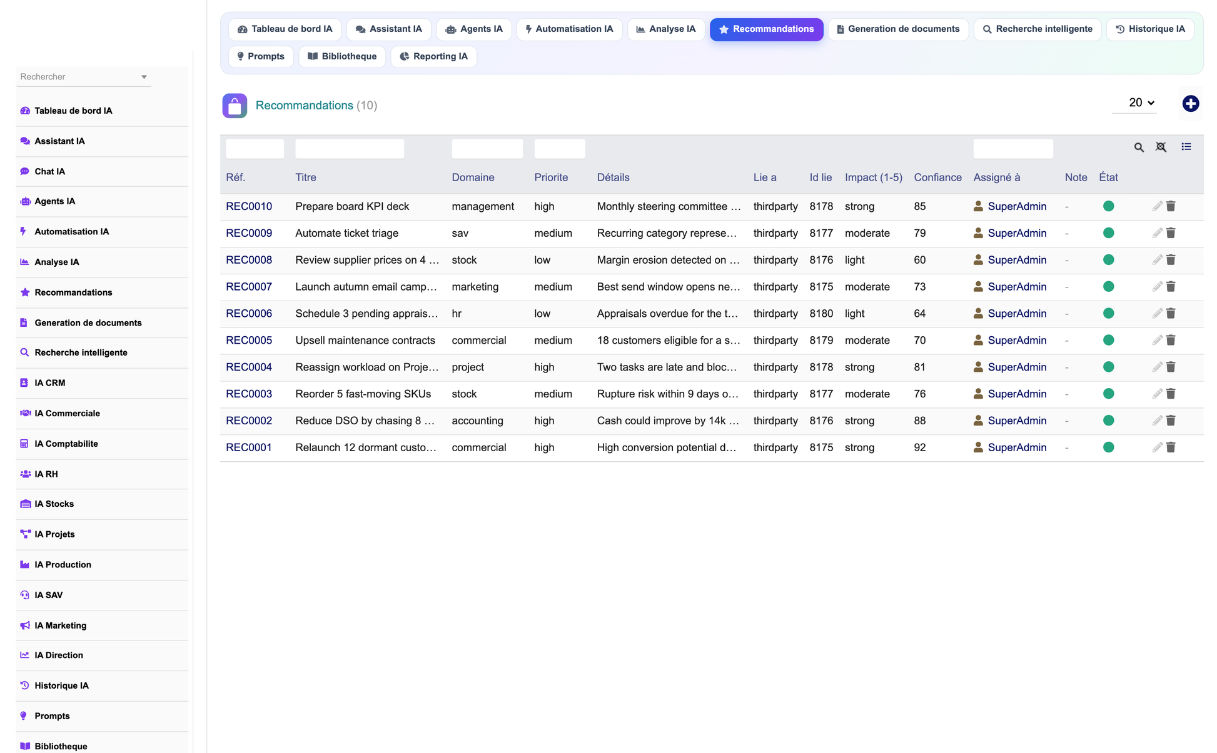This screenshot has width=1217, height=753.
Task: Edit REC0001 with the pencil icon
Action: (x=1157, y=448)
